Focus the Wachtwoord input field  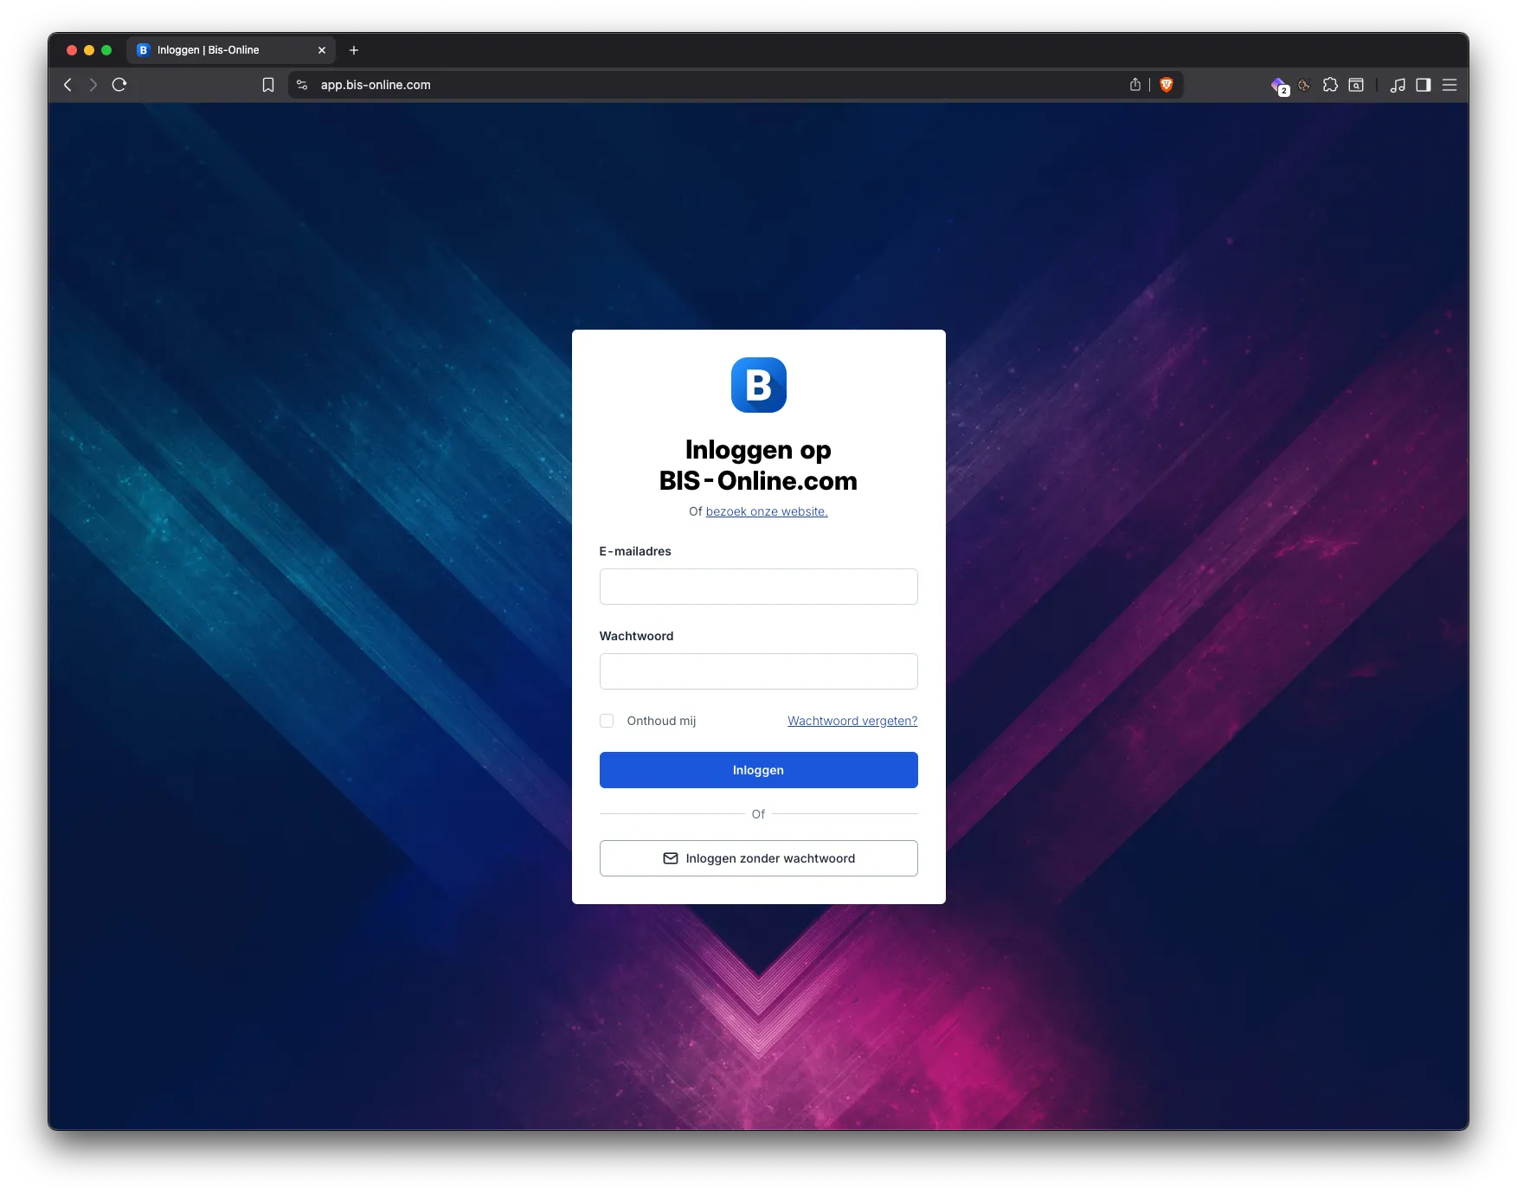click(x=758, y=671)
